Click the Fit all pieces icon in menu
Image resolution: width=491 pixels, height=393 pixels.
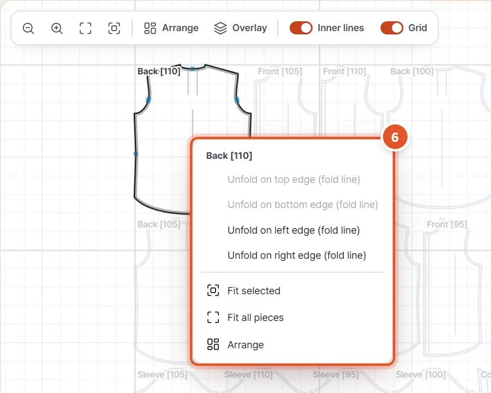213,318
